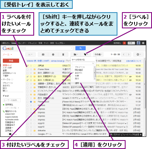Open the ビジネスブックマラソン email
Screen dimensions: 152x149
click(85, 91)
